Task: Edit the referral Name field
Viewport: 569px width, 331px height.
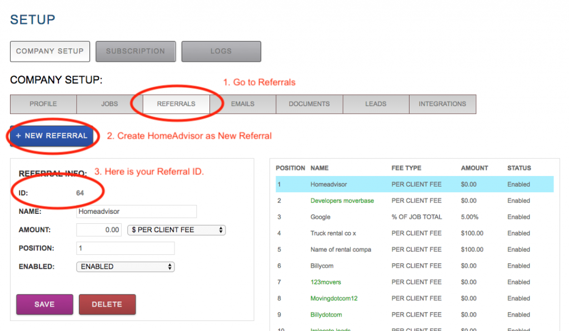Action: click(x=136, y=212)
